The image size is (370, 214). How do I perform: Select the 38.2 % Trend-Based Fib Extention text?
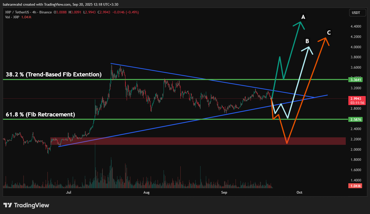click(54, 75)
